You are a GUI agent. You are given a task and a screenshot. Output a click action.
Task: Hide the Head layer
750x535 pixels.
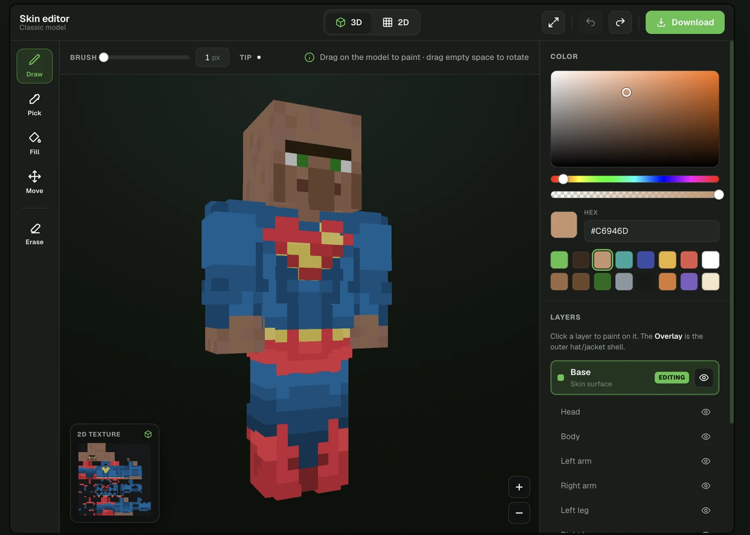pyautogui.click(x=706, y=412)
